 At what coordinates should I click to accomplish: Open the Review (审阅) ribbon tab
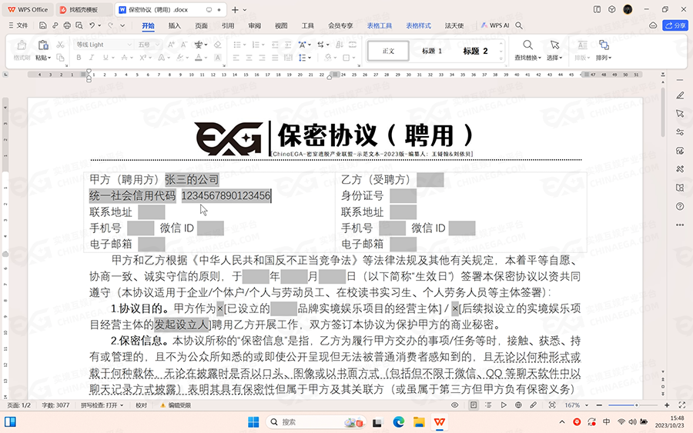click(x=254, y=25)
